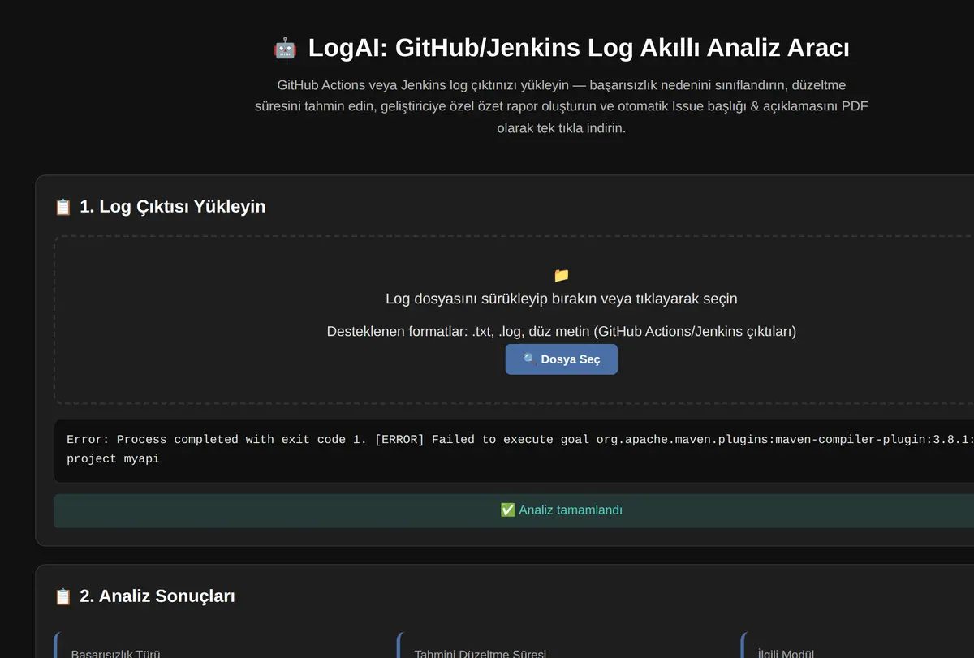Screen dimensions: 974x658
Task: Click the 'Tahmini Düzeltme Süresi' card label
Action: 481,653
